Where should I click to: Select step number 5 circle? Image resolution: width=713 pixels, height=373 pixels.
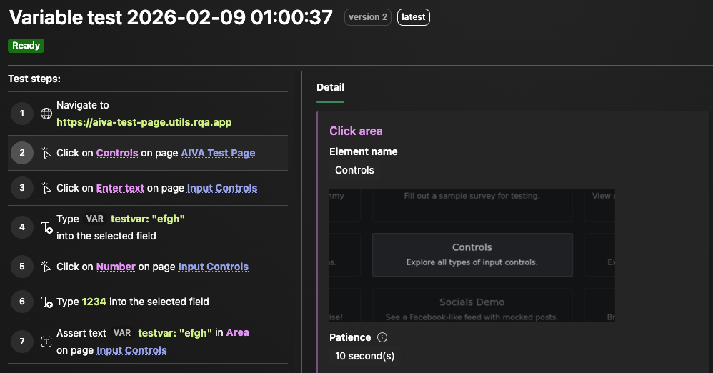pyautogui.click(x=22, y=267)
